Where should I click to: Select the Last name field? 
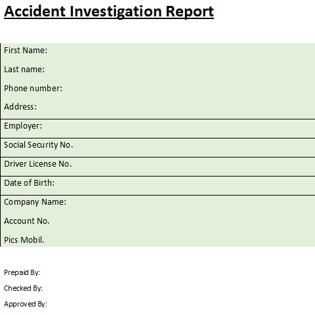158,70
